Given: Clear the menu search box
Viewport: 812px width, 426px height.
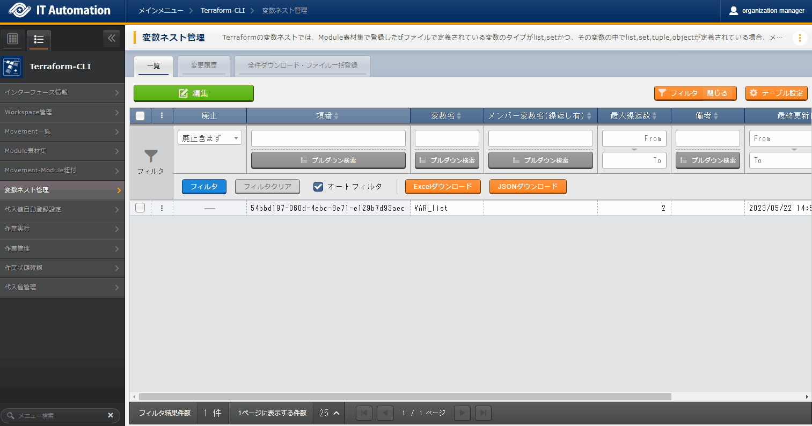Looking at the screenshot, I should 111,415.
